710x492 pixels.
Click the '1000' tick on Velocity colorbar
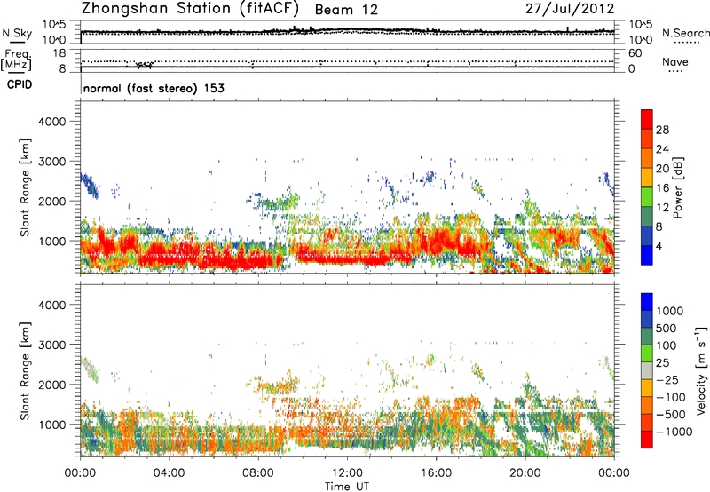click(x=670, y=311)
